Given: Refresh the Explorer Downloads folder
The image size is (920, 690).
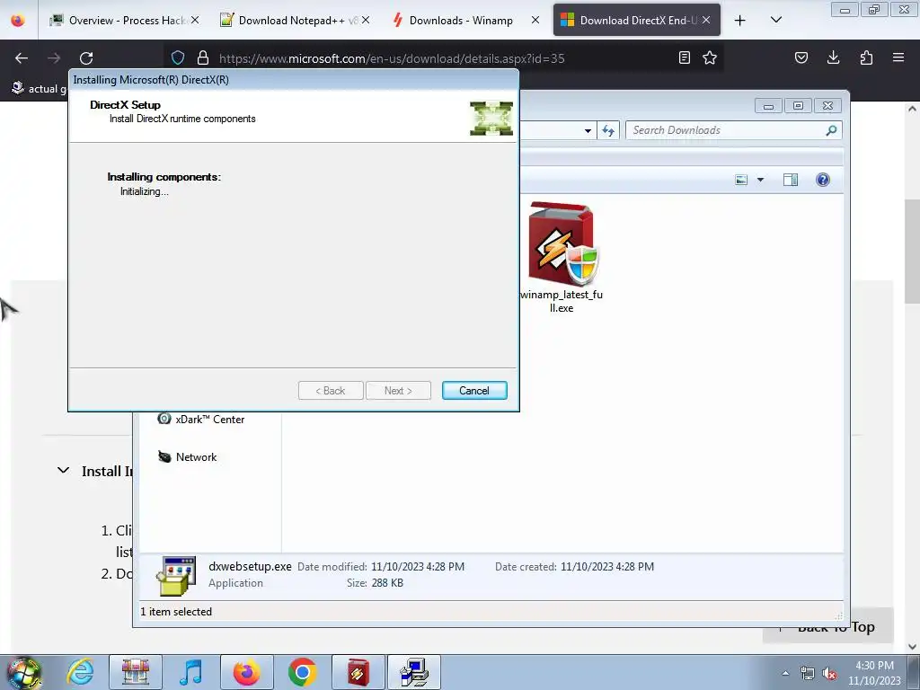Looking at the screenshot, I should tap(608, 130).
